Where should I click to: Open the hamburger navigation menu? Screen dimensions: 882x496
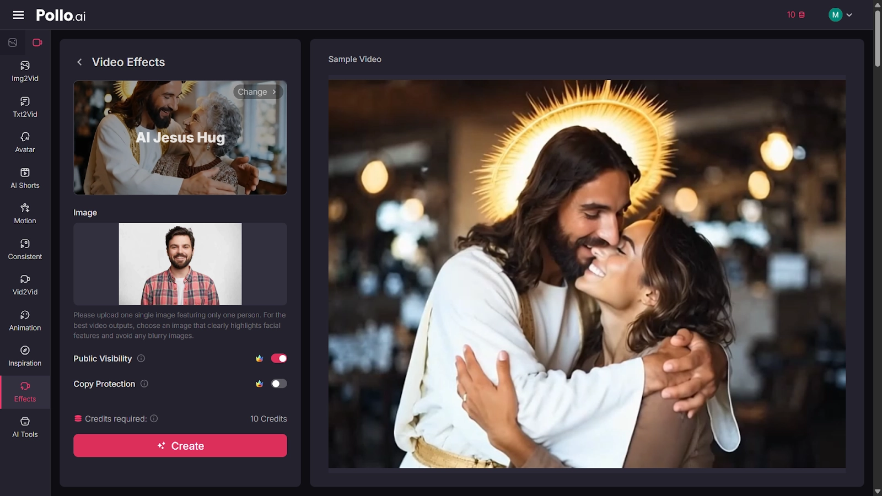pos(18,15)
